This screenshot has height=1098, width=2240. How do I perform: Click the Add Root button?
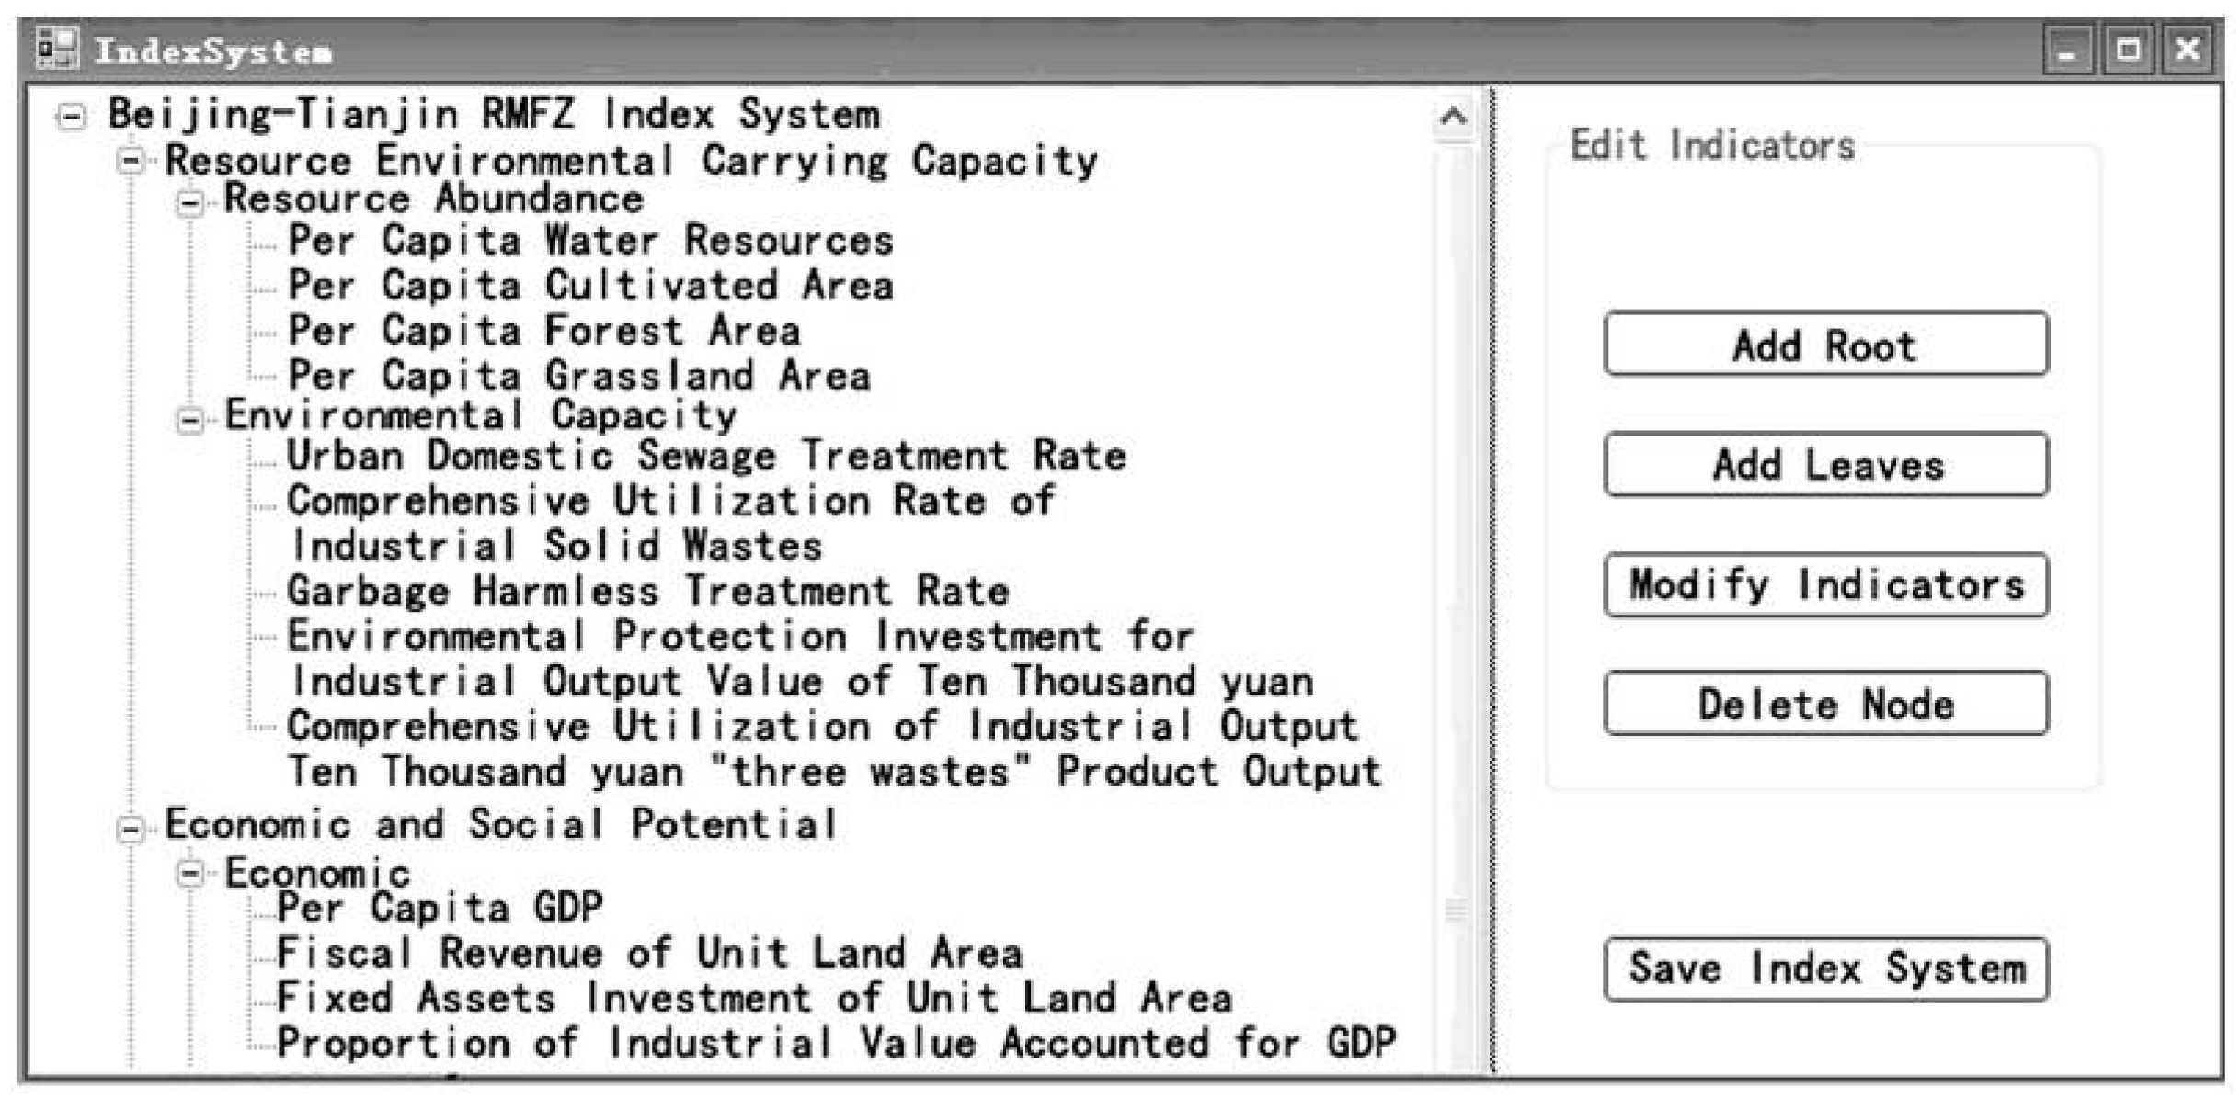(1825, 345)
